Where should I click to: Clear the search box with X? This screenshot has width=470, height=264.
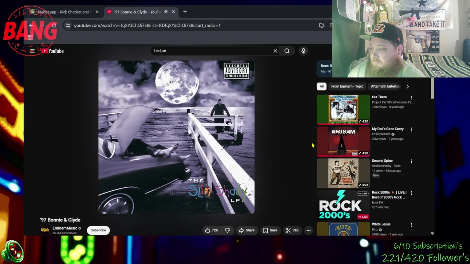click(275, 51)
